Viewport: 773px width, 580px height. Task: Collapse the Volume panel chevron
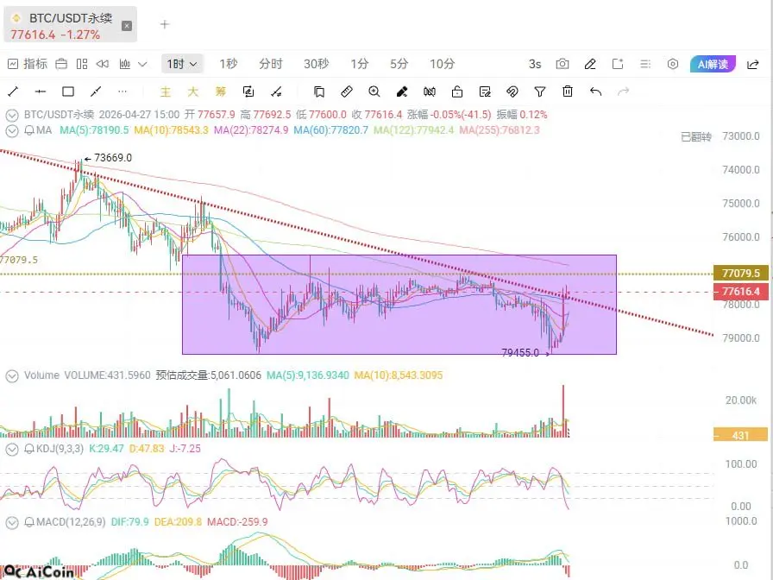[x=12, y=375]
